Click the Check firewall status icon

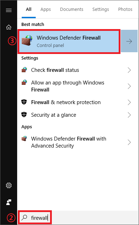click(24, 70)
